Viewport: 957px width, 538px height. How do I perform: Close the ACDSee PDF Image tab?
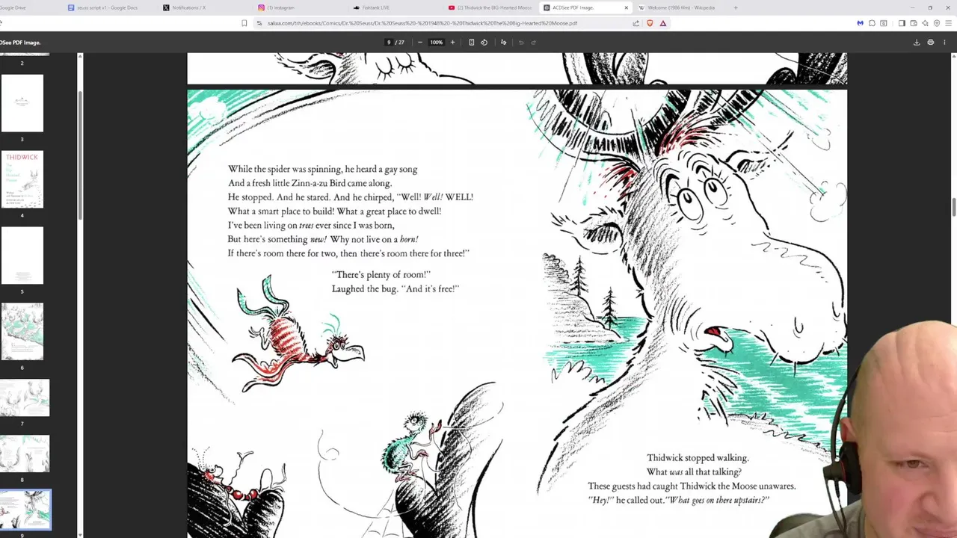tap(627, 7)
